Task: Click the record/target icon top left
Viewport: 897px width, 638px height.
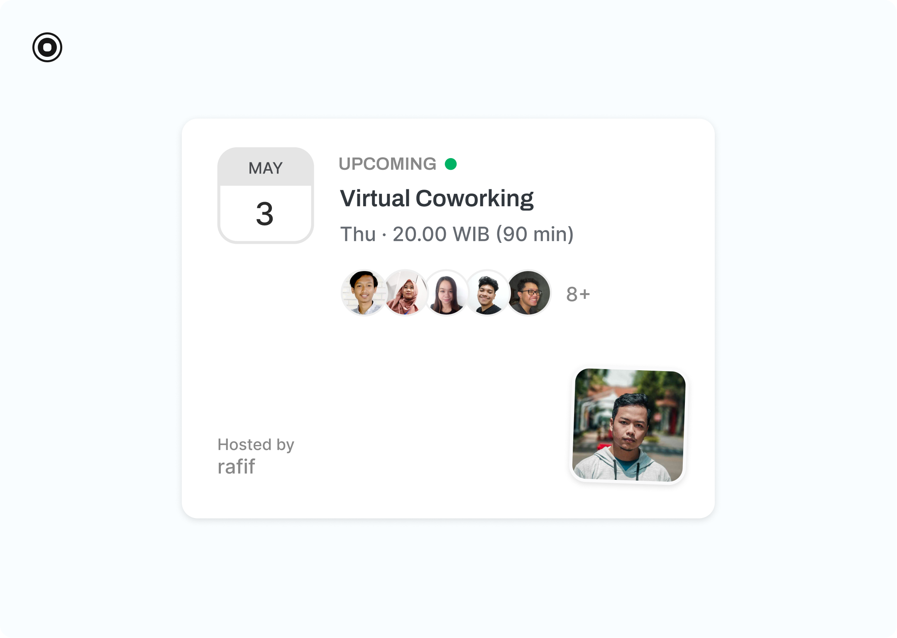Action: click(47, 47)
